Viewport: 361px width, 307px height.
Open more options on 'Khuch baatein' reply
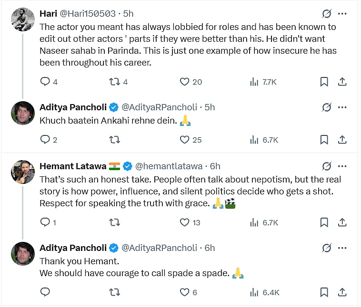coord(342,107)
